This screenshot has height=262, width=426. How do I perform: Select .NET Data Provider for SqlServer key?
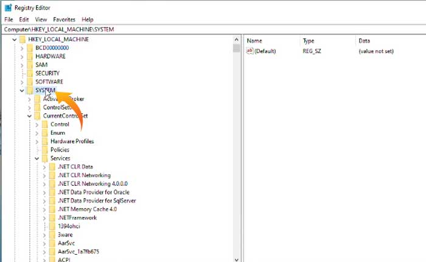coord(97,201)
